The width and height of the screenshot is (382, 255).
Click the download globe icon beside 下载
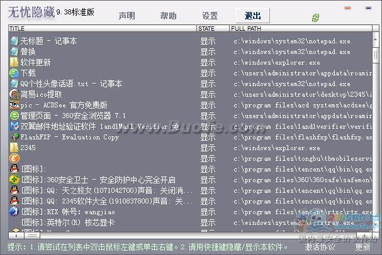(x=14, y=73)
